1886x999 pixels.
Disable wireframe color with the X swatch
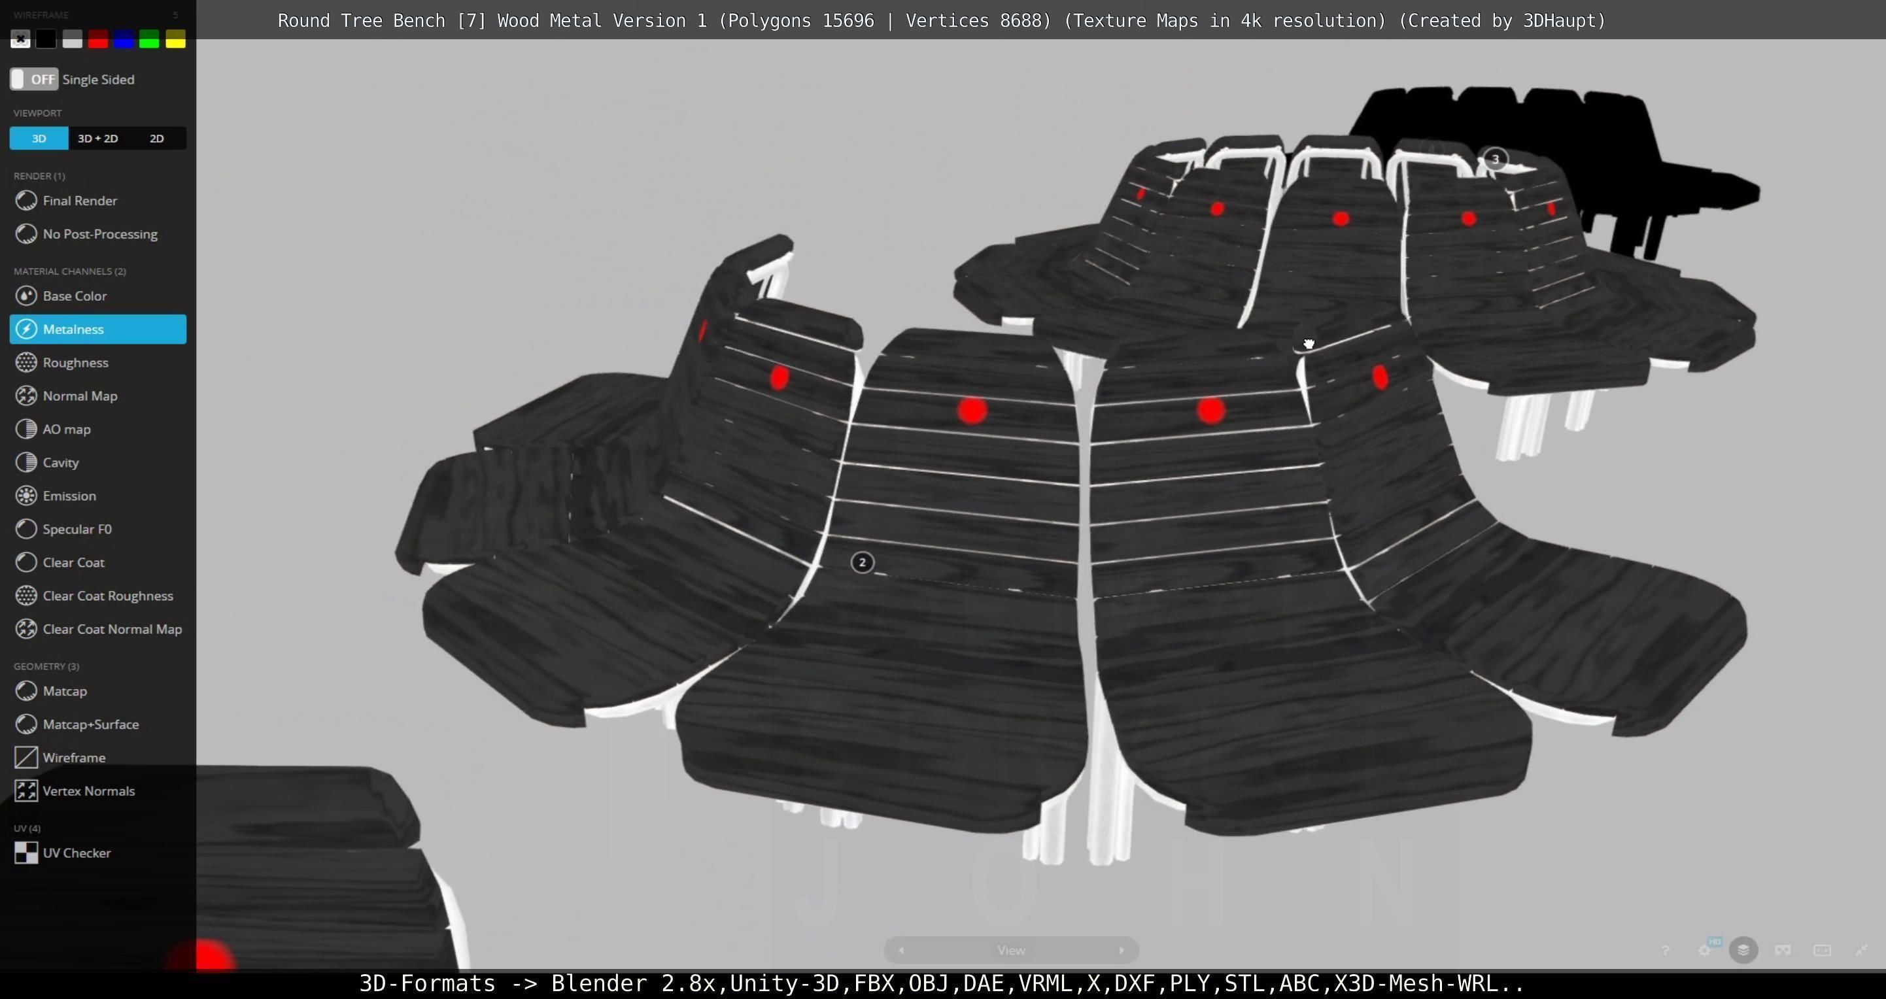coord(20,39)
